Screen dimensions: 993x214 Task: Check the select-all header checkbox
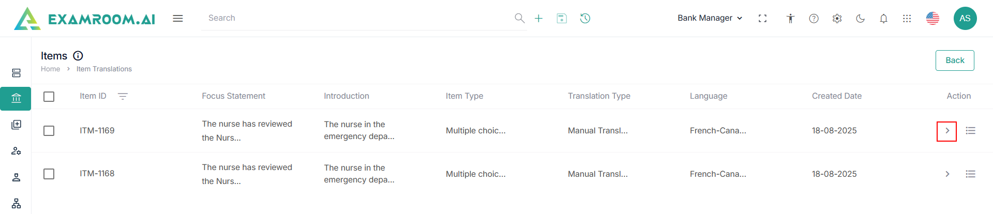coord(49,97)
